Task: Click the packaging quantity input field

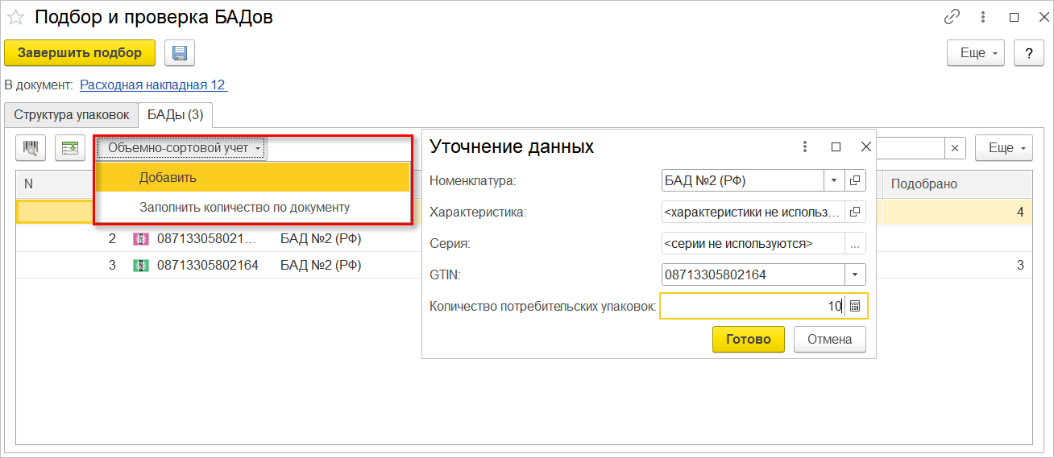Action: 751,306
